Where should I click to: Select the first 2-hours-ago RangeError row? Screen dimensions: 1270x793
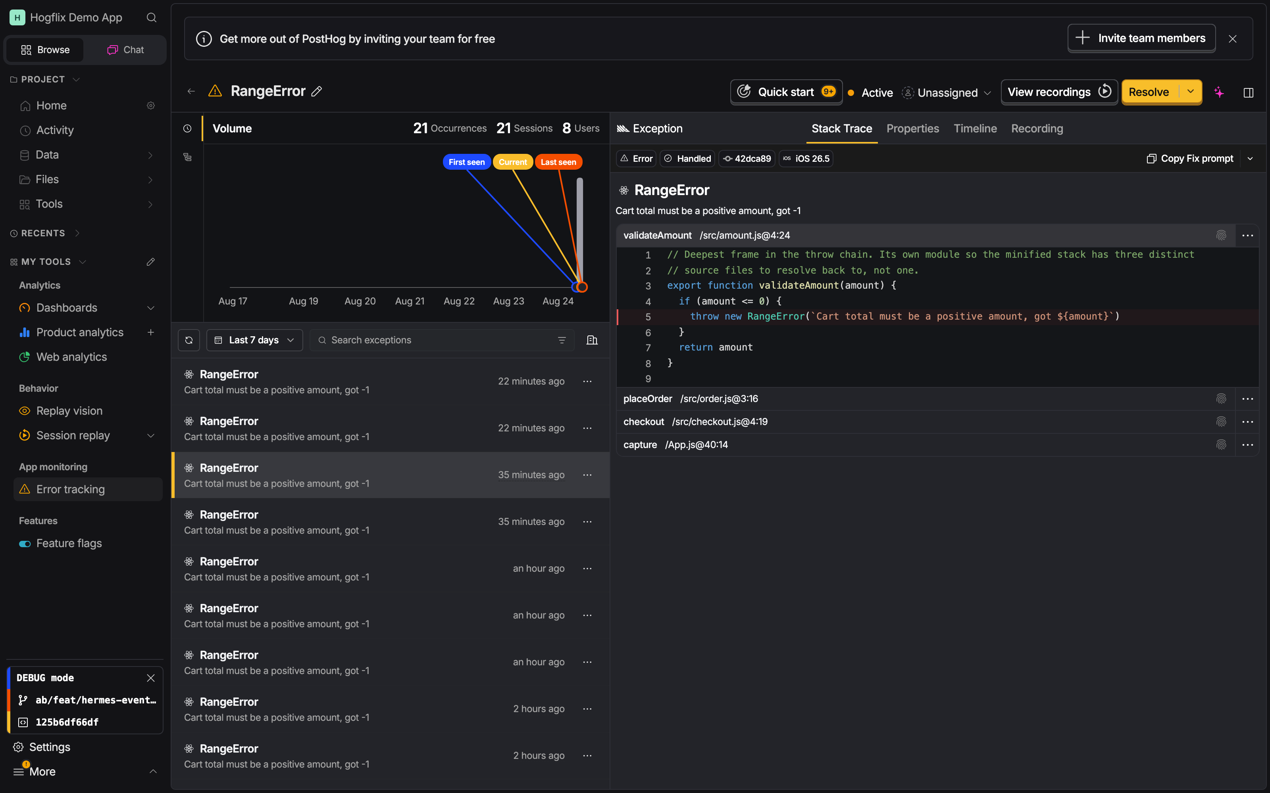[391, 709]
